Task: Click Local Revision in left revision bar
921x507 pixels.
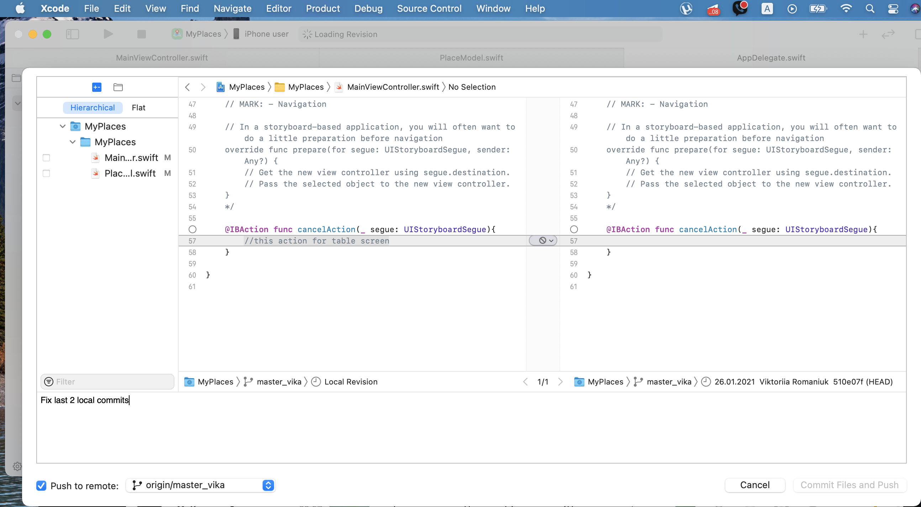Action: pos(351,382)
